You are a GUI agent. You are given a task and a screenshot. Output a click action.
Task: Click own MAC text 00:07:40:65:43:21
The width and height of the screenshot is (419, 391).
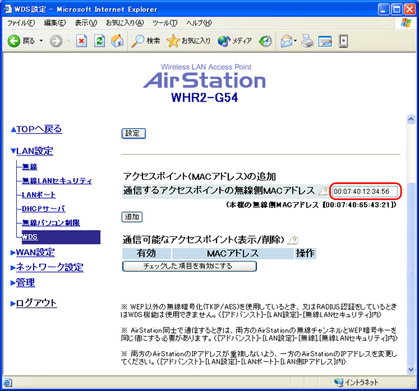click(x=359, y=205)
